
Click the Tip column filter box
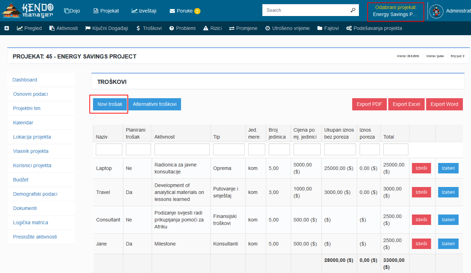[229, 149]
